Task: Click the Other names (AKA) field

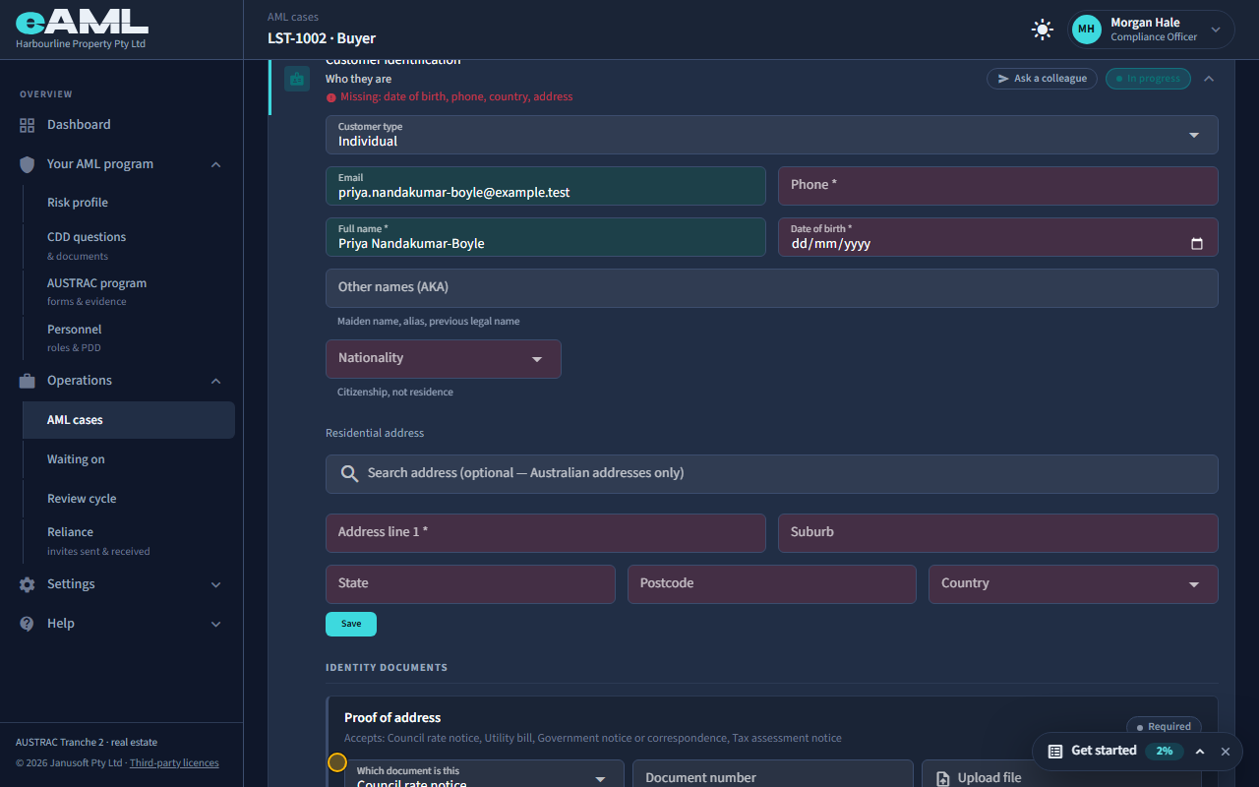Action: pyautogui.click(x=772, y=288)
